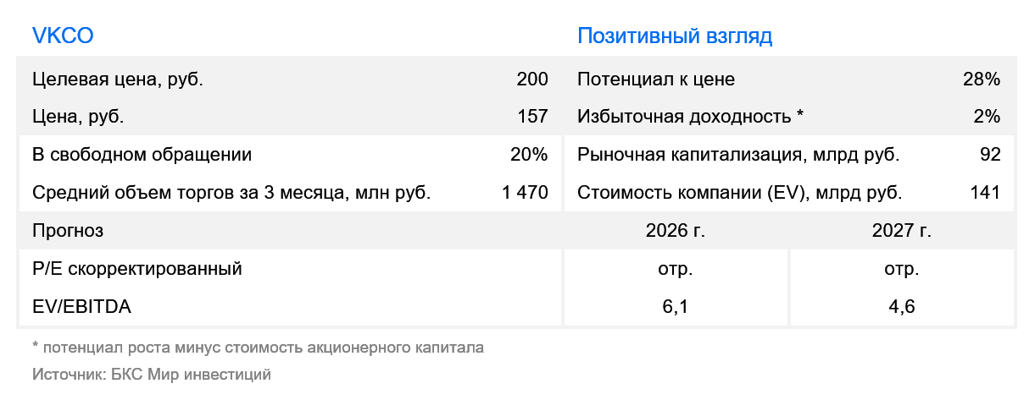Click the P/E скорректированный row label
The image size is (1035, 400).
[137, 269]
